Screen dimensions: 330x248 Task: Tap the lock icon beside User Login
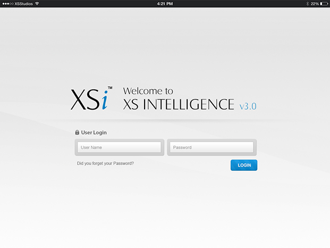pos(77,133)
